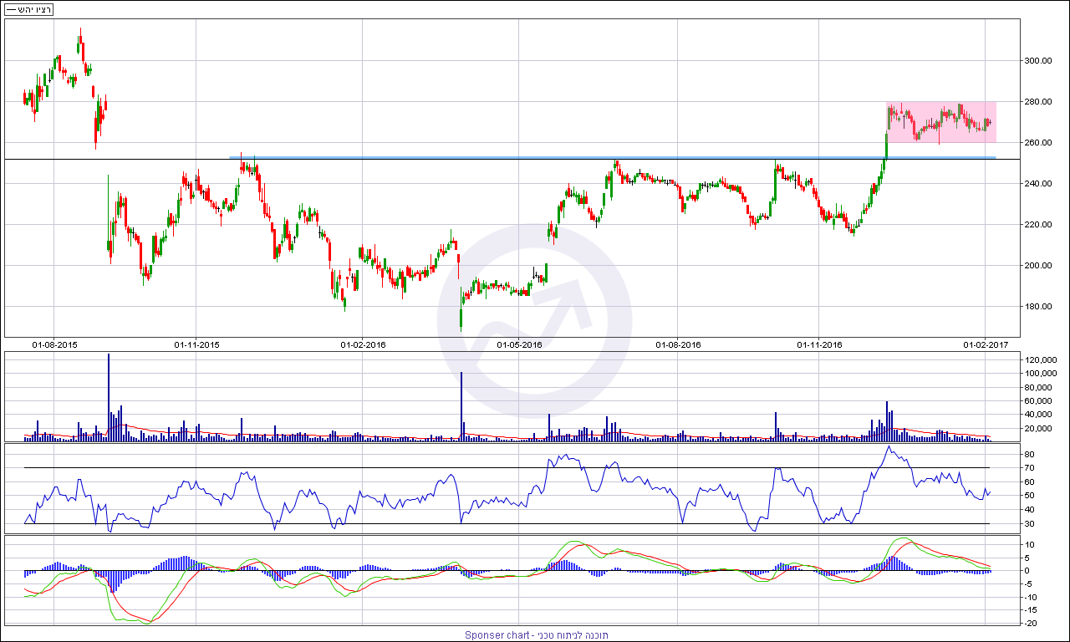
Task: Click the RSI 30 oversold level line
Action: pyautogui.click(x=502, y=523)
